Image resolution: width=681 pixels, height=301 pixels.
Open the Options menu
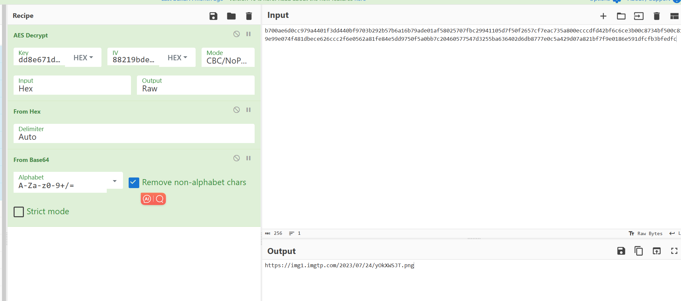(599, 1)
